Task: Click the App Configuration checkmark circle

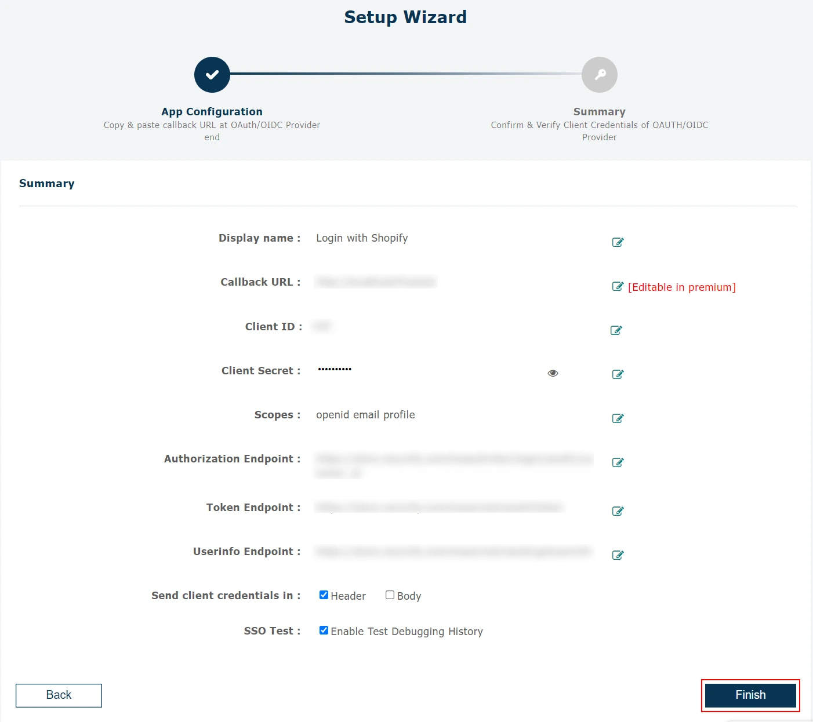Action: tap(212, 74)
